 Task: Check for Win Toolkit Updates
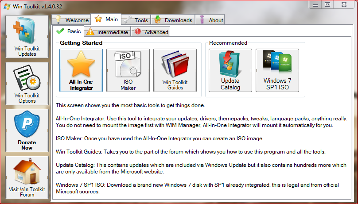click(27, 36)
